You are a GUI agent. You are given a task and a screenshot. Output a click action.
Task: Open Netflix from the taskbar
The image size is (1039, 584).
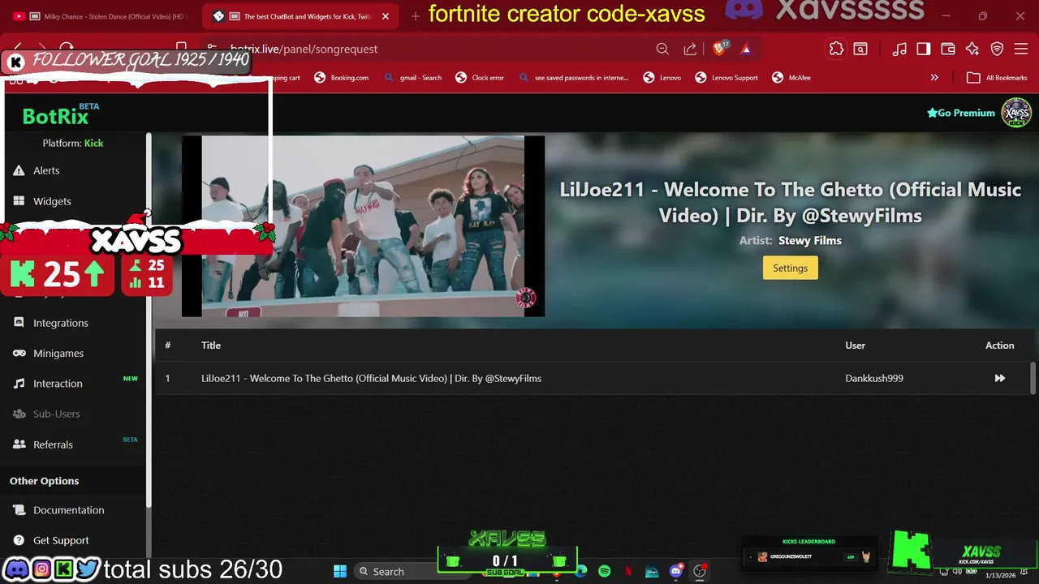[628, 571]
